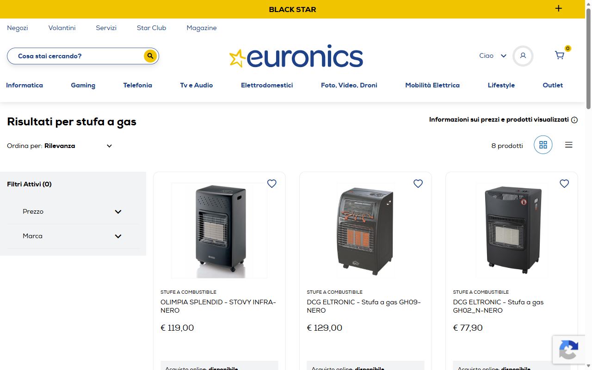Click the € 129,00 price
Image resolution: width=592 pixels, height=370 pixels.
[x=325, y=328]
